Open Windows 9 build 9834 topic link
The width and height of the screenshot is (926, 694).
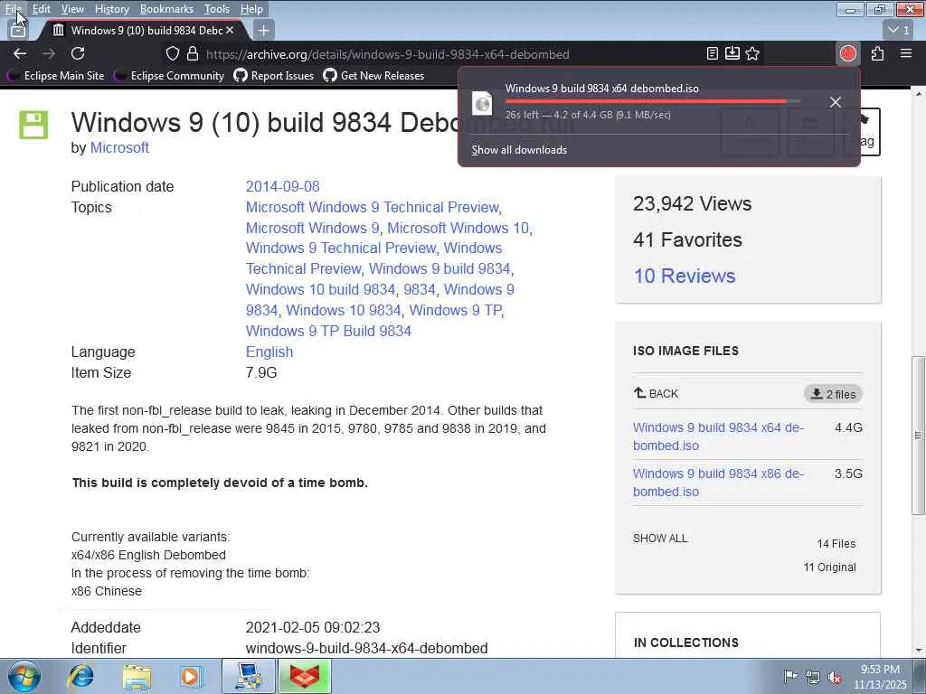click(439, 268)
